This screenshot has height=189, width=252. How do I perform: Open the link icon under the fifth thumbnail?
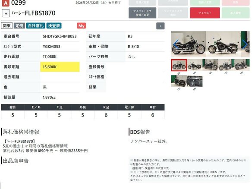point(242,73)
